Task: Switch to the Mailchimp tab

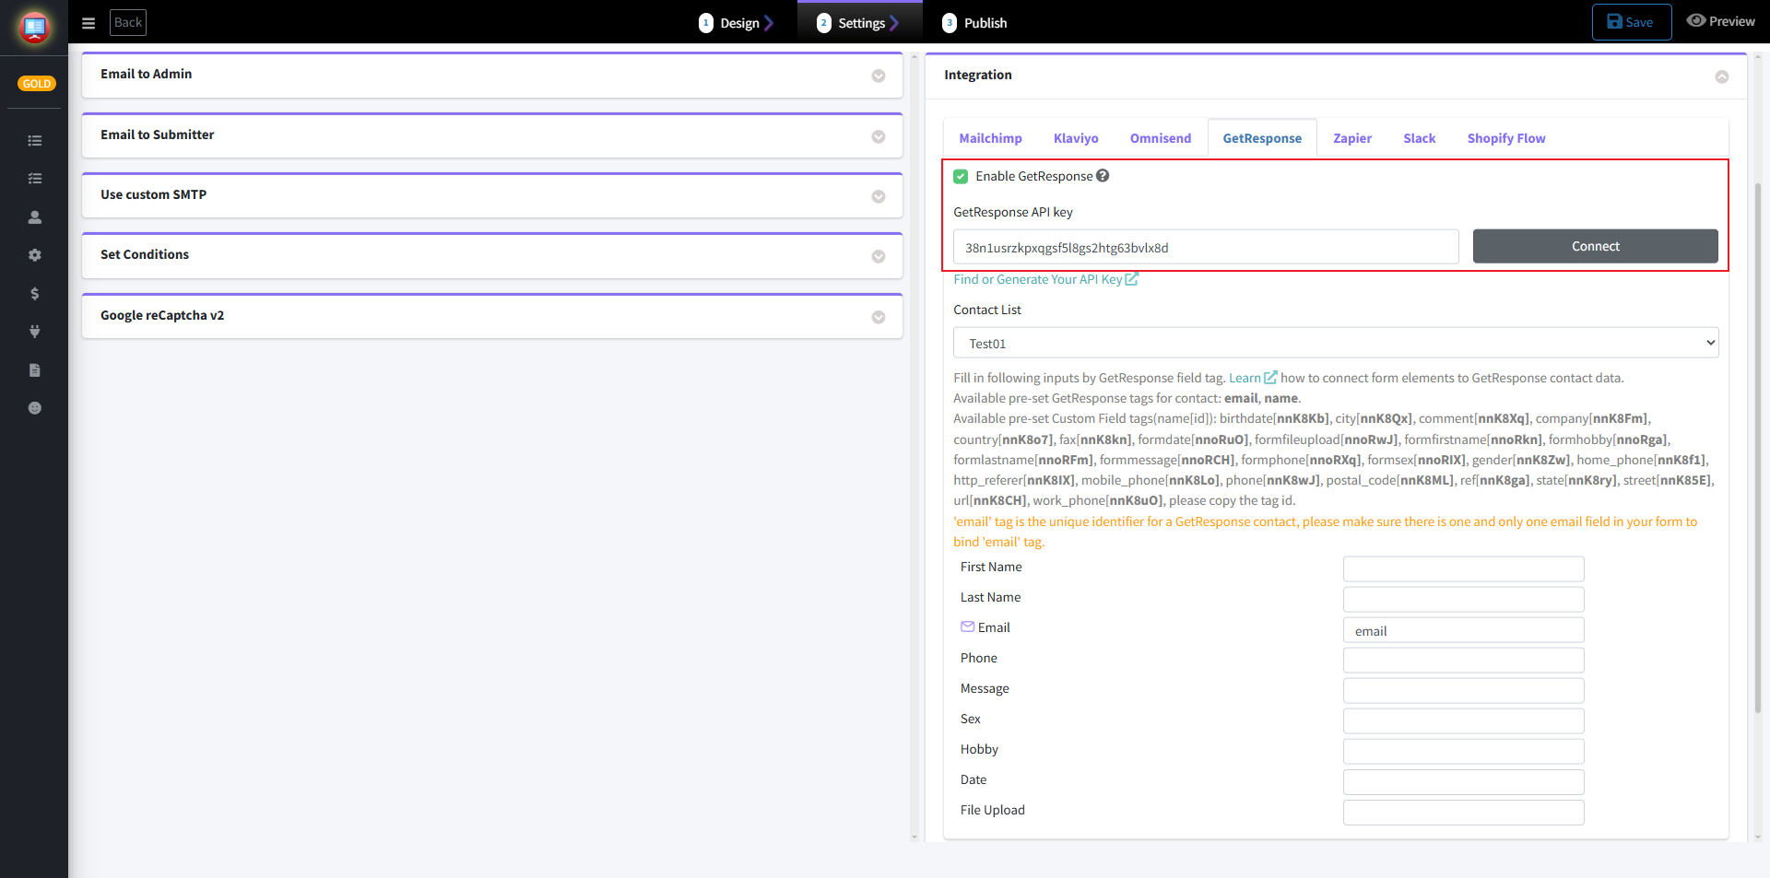Action: (990, 138)
